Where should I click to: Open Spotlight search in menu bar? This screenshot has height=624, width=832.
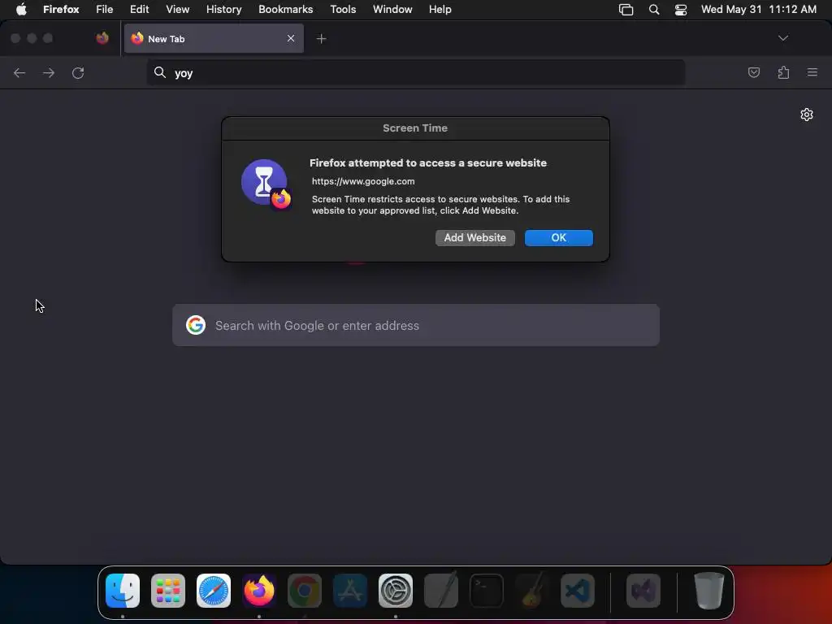point(654,10)
